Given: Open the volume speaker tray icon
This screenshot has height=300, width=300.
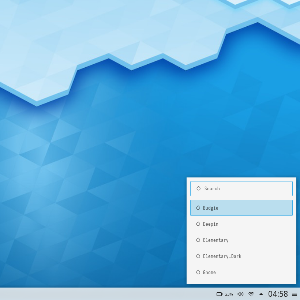Looking at the screenshot, I should click(x=240, y=294).
